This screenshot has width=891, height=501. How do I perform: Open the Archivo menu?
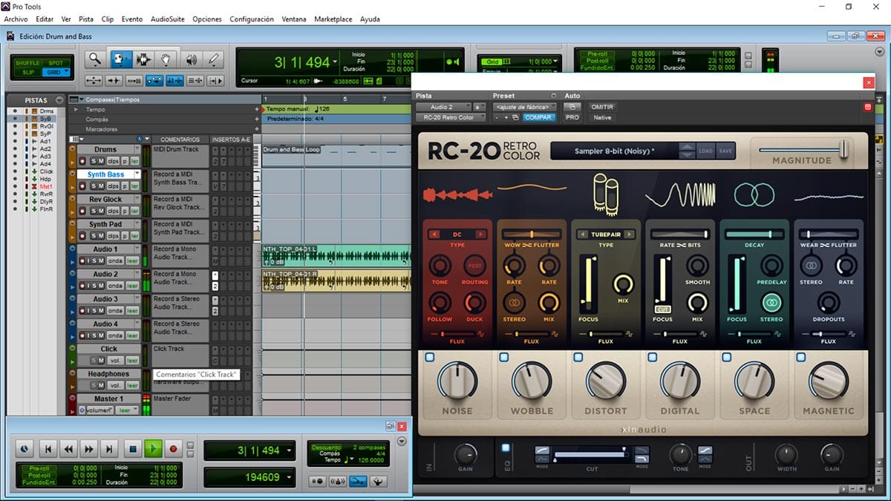pos(16,19)
